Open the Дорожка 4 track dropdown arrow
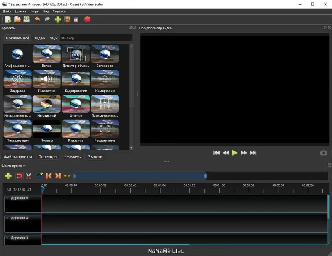Screen dimensions: 332x256 click(7, 218)
